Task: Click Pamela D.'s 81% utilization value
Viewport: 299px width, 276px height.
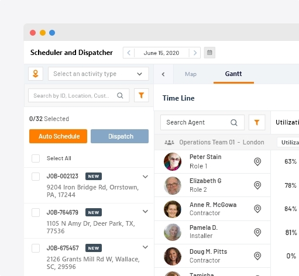Action: point(291,233)
